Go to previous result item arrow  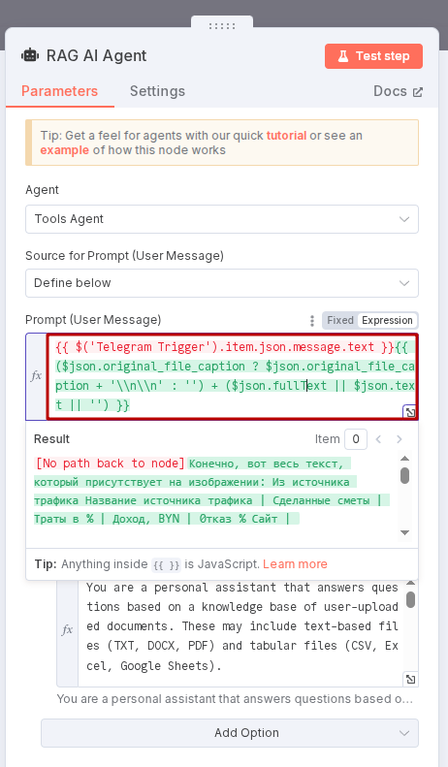tap(378, 439)
